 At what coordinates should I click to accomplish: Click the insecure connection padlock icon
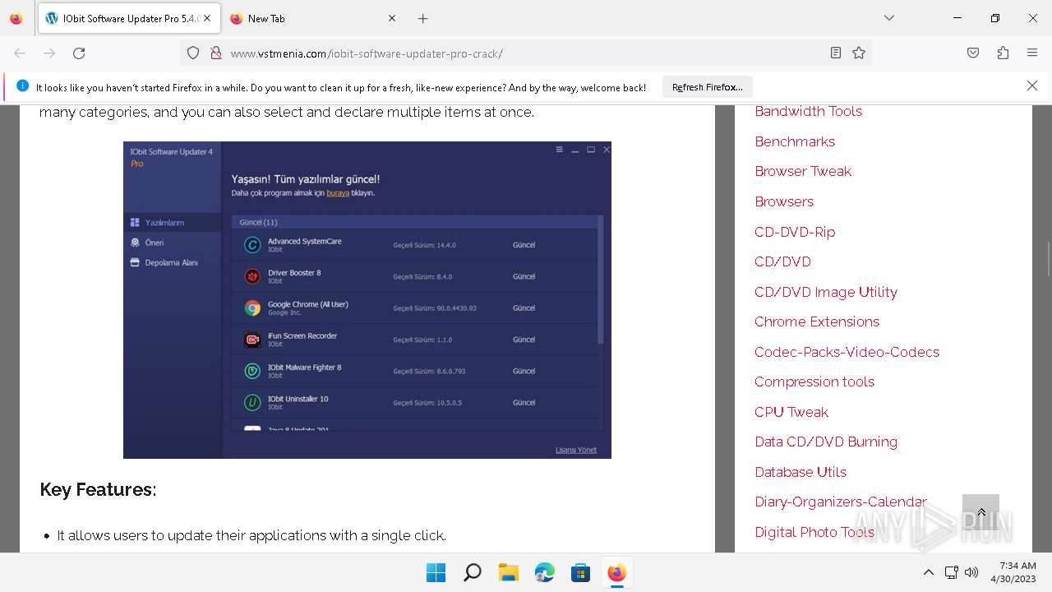[x=215, y=53]
